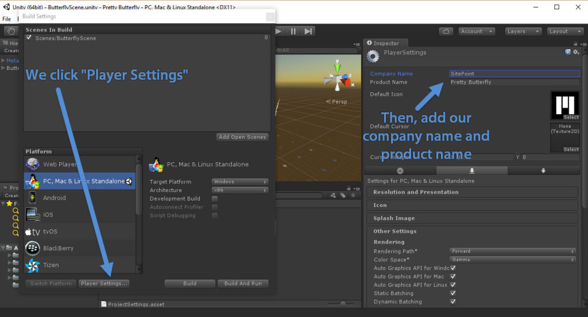Click the cloud services icon
This screenshot has height=317, width=588.
point(447,32)
